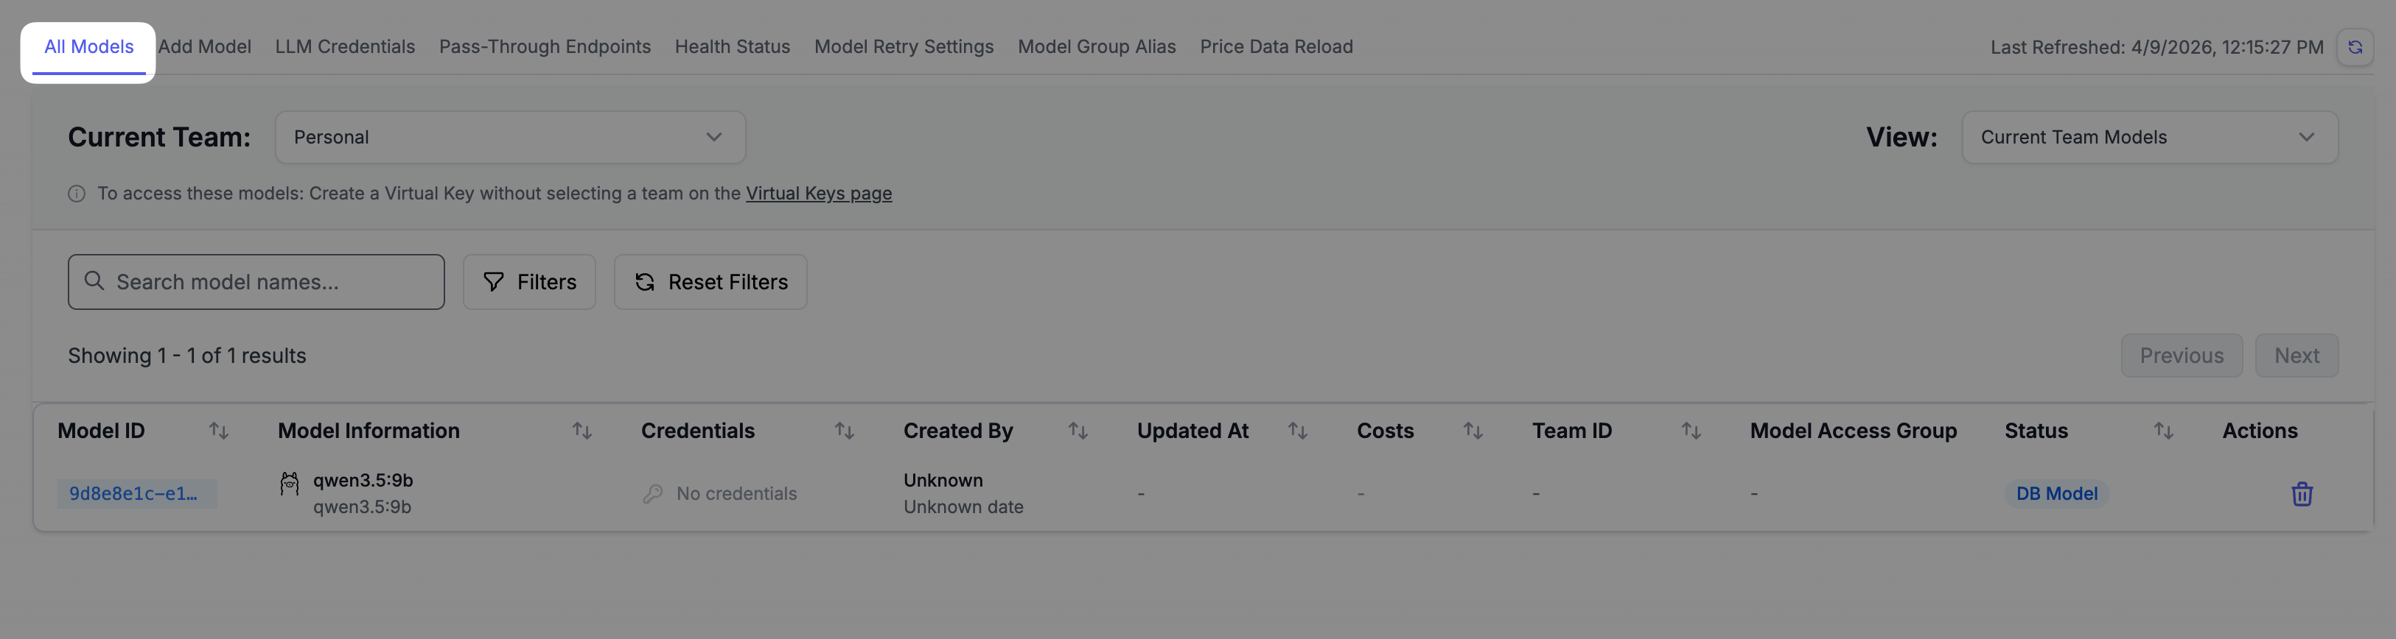Open model ID 9d8e8e1c-e1… details
The image size is (2396, 639).
click(x=134, y=493)
